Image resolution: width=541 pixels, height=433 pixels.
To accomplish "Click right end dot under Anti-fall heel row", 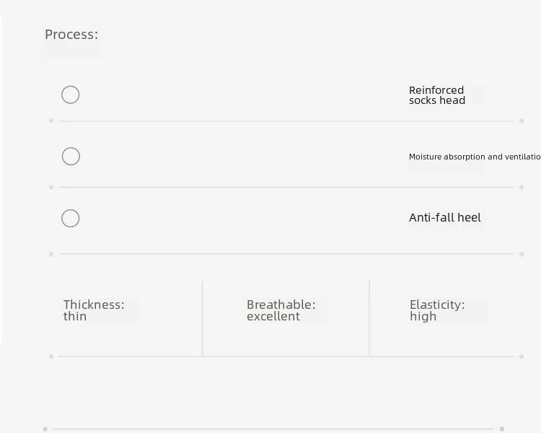I will coord(522,254).
